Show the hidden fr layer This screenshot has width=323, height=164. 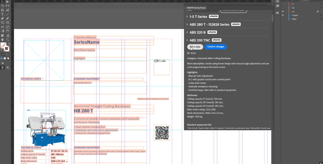click(283, 4)
